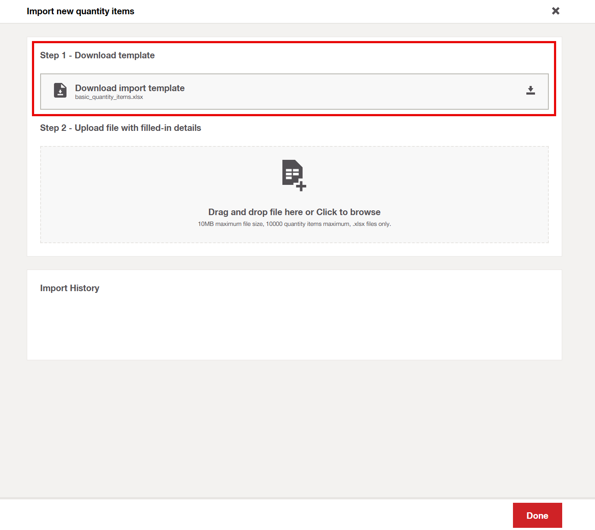Click the spreadsheet upload icon with plus sign
This screenshot has width=595, height=530.
294,175
